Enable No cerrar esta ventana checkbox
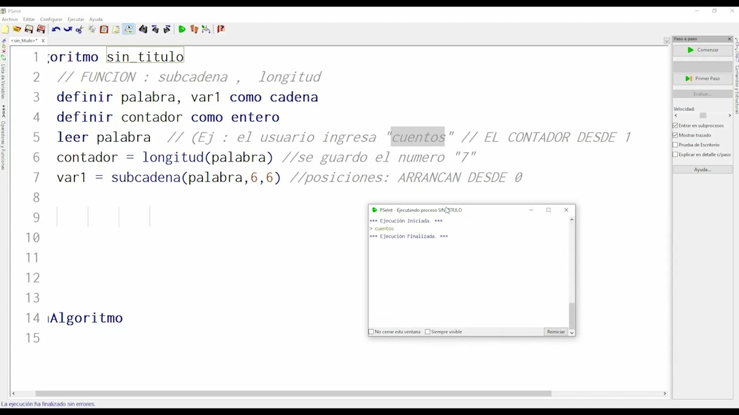The height and width of the screenshot is (415, 739). pyautogui.click(x=371, y=332)
